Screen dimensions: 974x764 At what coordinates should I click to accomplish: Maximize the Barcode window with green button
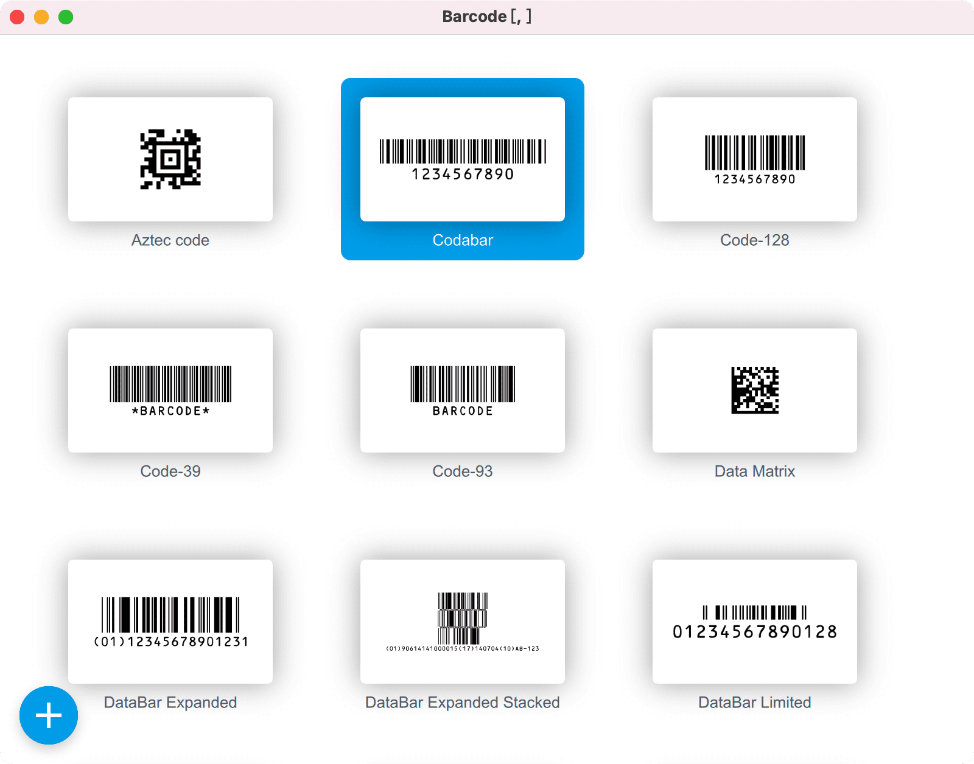(66, 17)
